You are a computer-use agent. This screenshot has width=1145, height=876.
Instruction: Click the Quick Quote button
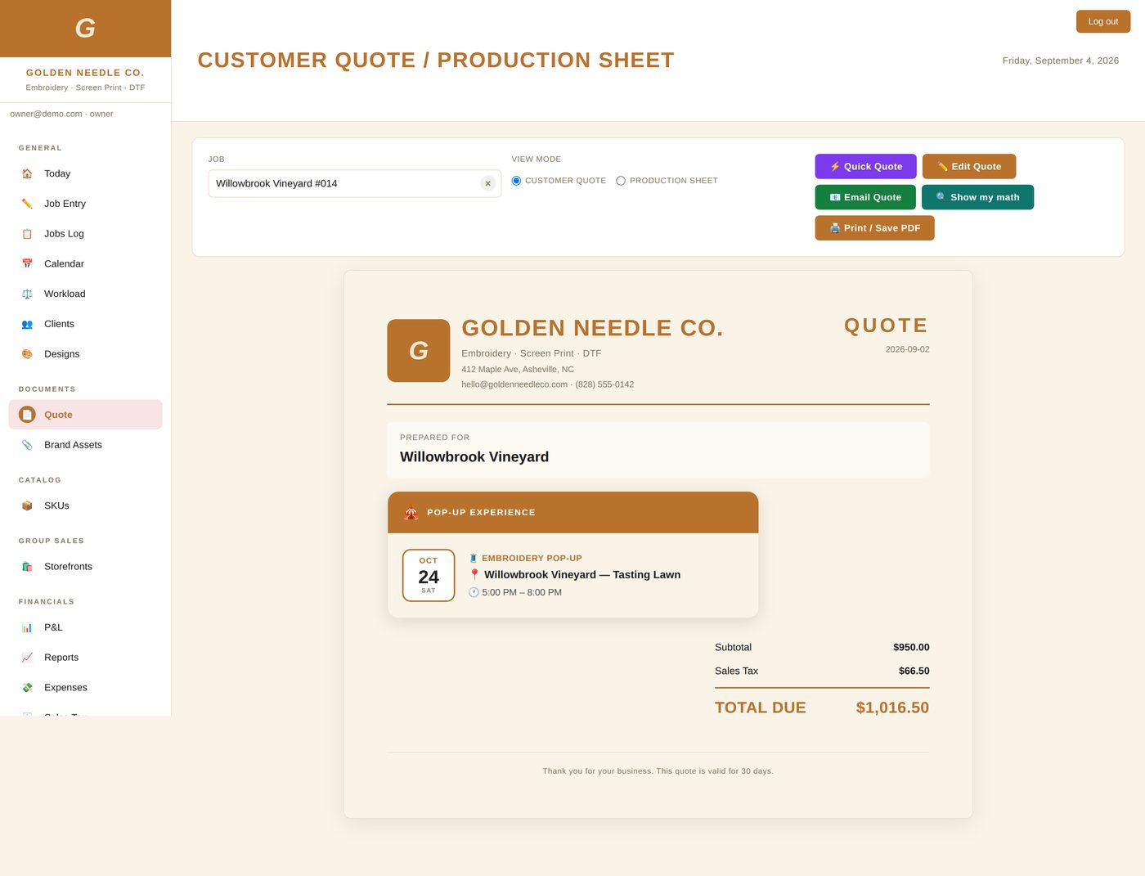tap(865, 166)
